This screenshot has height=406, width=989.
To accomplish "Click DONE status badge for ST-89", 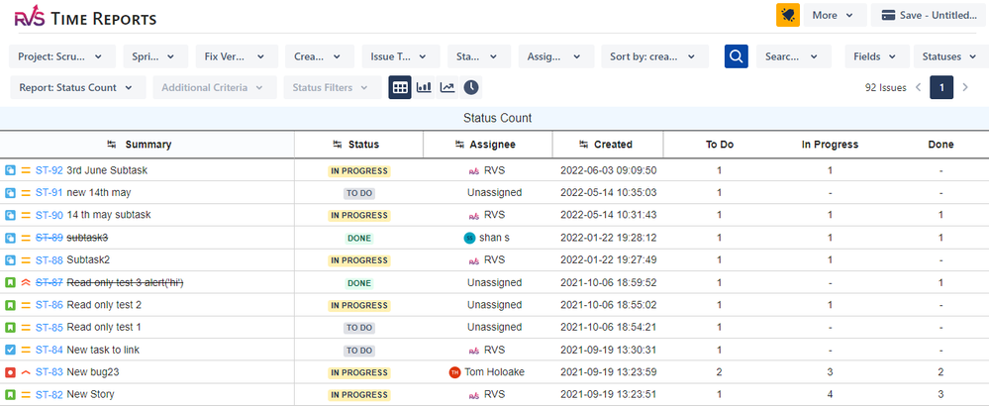I will point(359,239).
